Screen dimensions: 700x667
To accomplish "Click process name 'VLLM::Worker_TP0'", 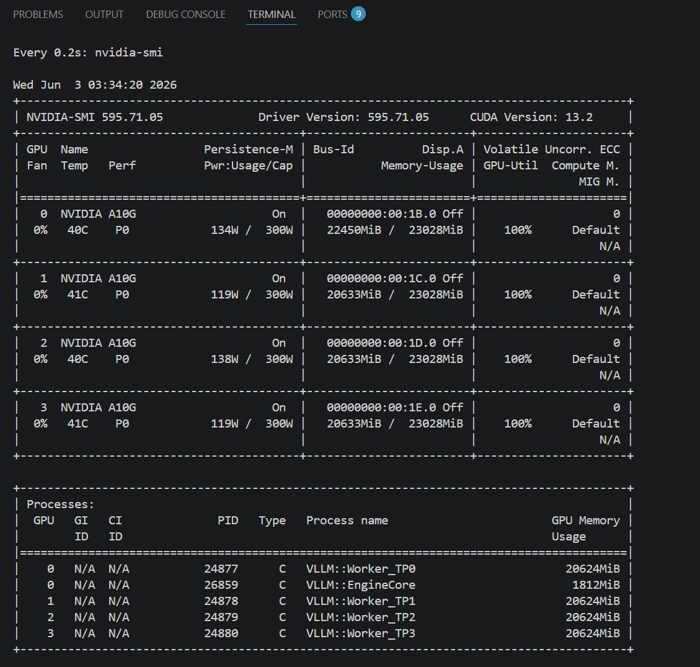I will (x=361, y=569).
